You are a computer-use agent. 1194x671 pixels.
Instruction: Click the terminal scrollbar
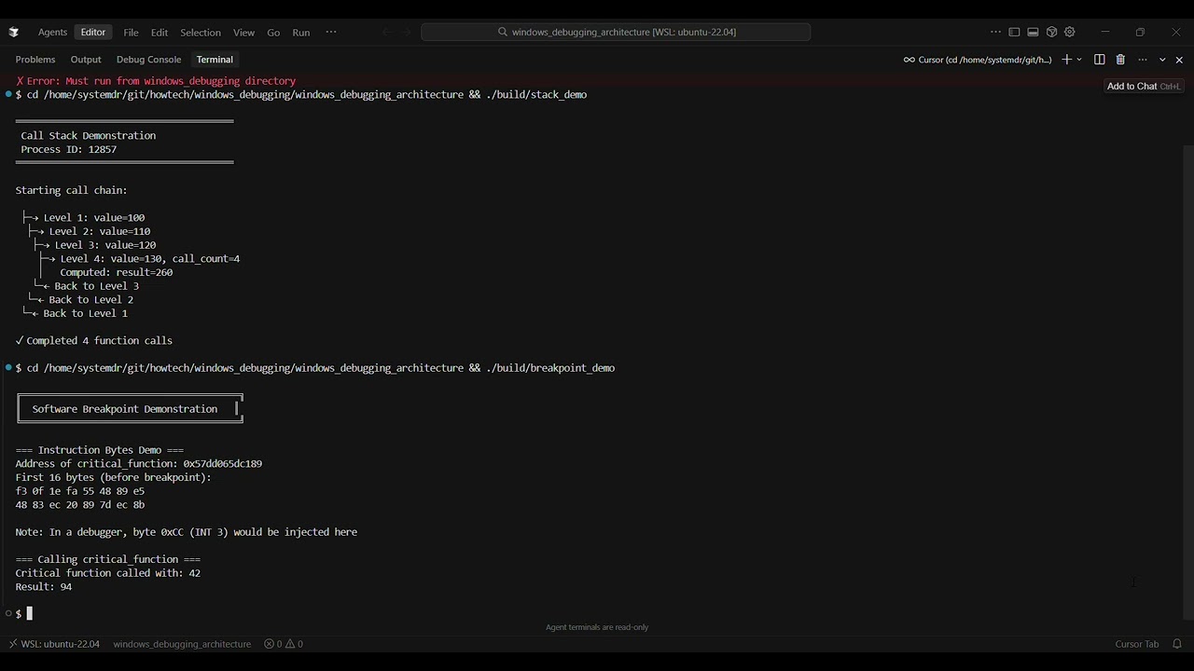pos(1187,382)
